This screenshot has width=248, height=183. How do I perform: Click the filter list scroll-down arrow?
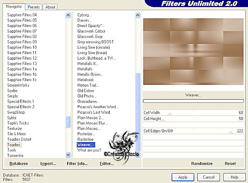pos(138,154)
